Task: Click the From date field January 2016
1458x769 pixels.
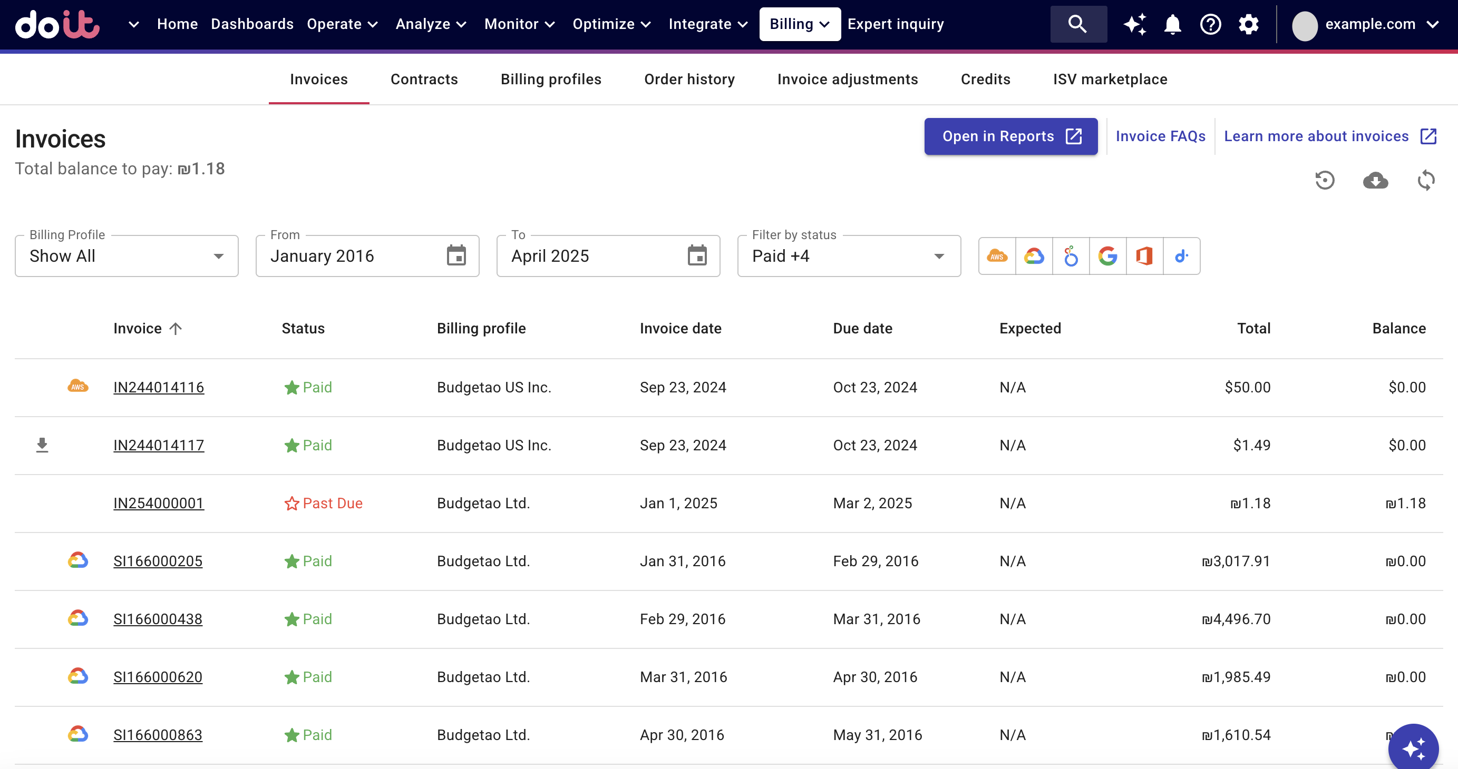Action: point(367,256)
